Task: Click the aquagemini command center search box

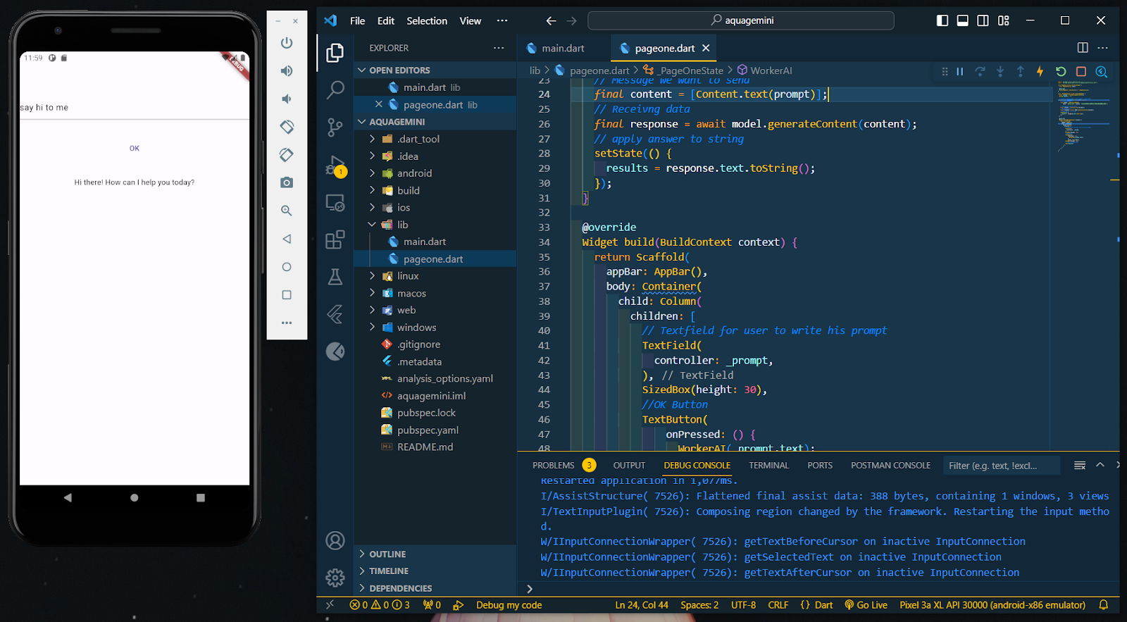Action: point(741,20)
